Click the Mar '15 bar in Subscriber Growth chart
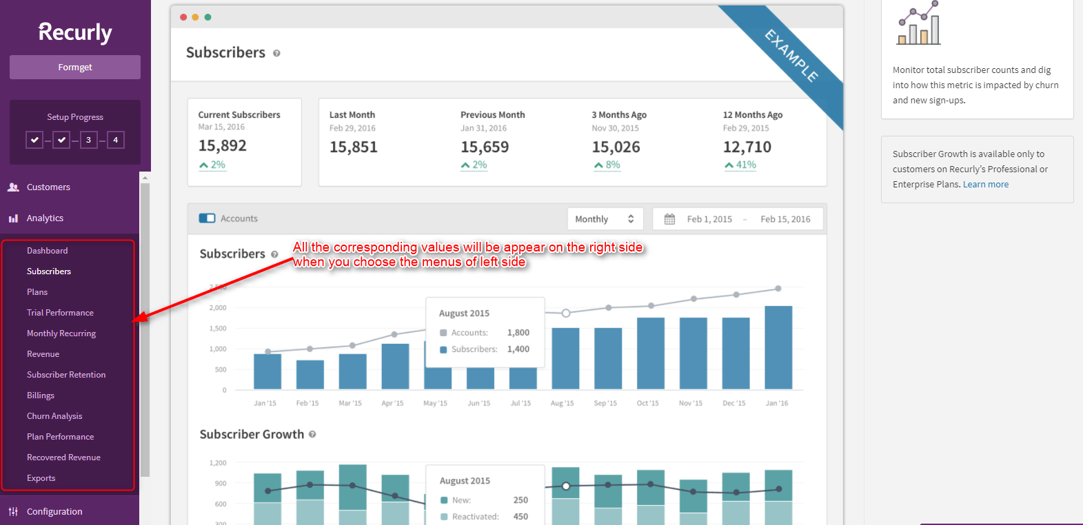The width and height of the screenshot is (1083, 525). 353,495
